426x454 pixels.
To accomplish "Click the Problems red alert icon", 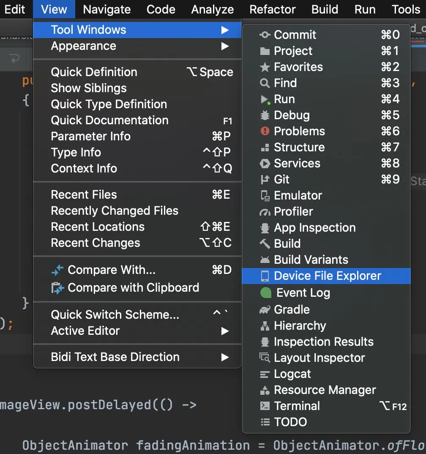I will (x=265, y=131).
